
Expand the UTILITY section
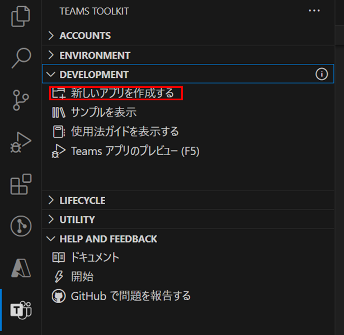coord(188,220)
